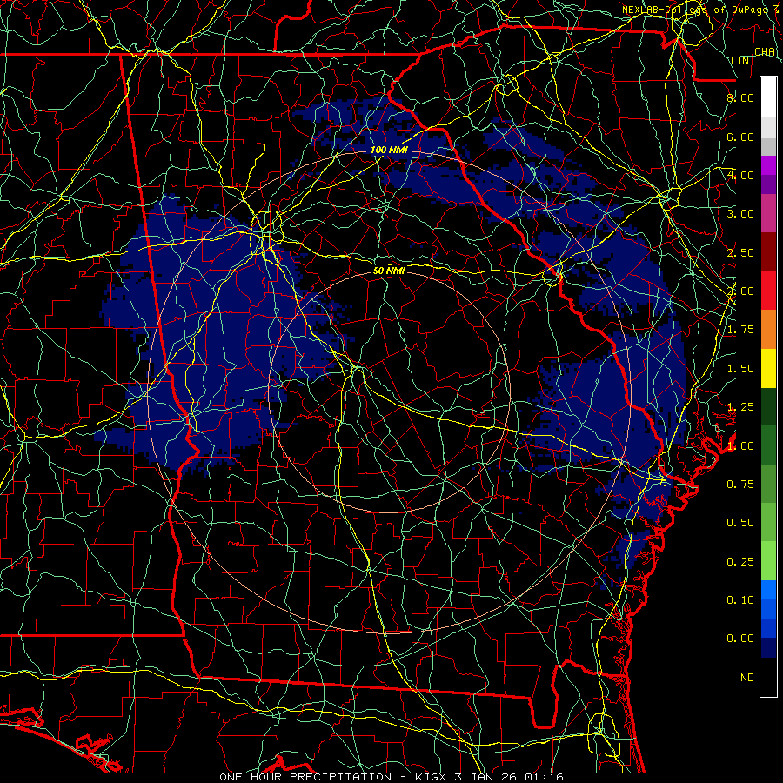The width and height of the screenshot is (783, 783).
Task: Click the "6.00" legend value
Action: coord(740,137)
